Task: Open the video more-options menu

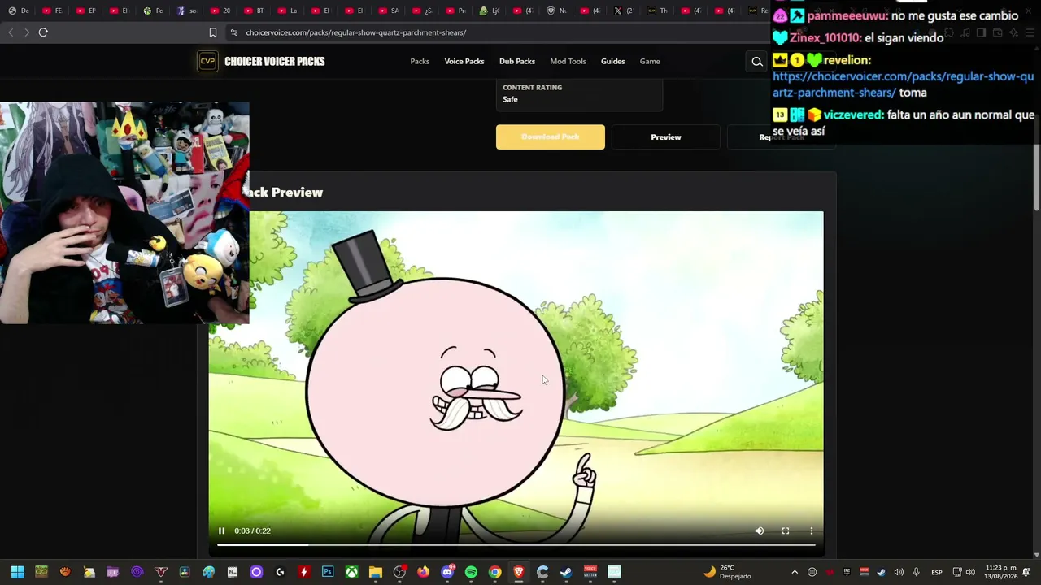Action: tap(811, 531)
